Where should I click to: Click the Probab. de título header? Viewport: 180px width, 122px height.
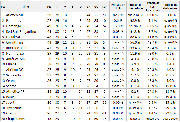118,7
